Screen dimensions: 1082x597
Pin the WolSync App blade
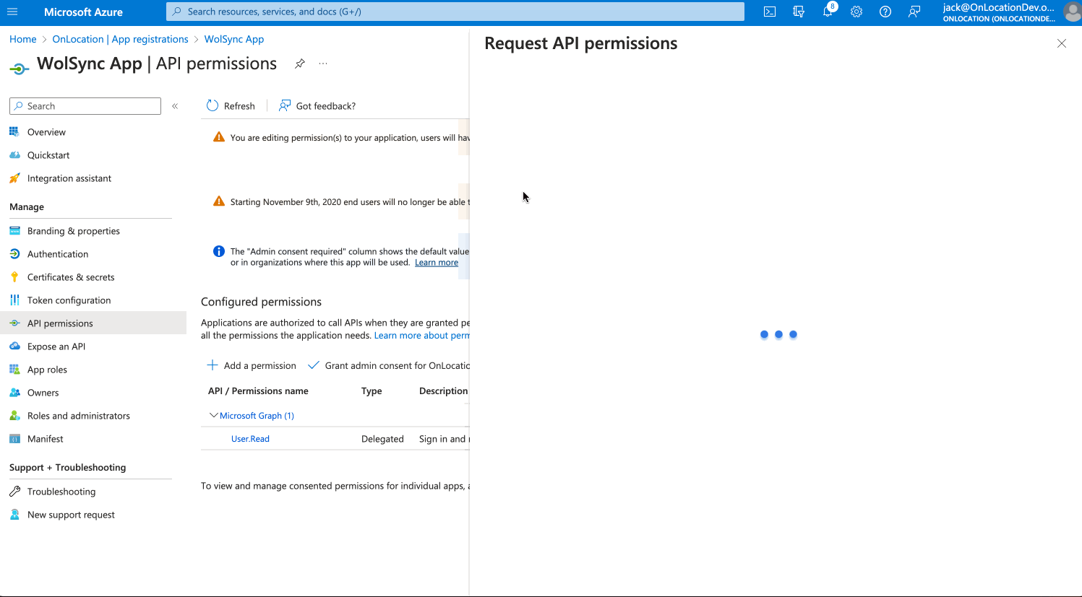[300, 64]
